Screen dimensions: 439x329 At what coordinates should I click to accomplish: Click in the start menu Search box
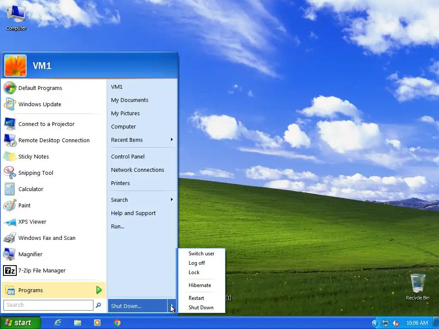pyautogui.click(x=48, y=305)
